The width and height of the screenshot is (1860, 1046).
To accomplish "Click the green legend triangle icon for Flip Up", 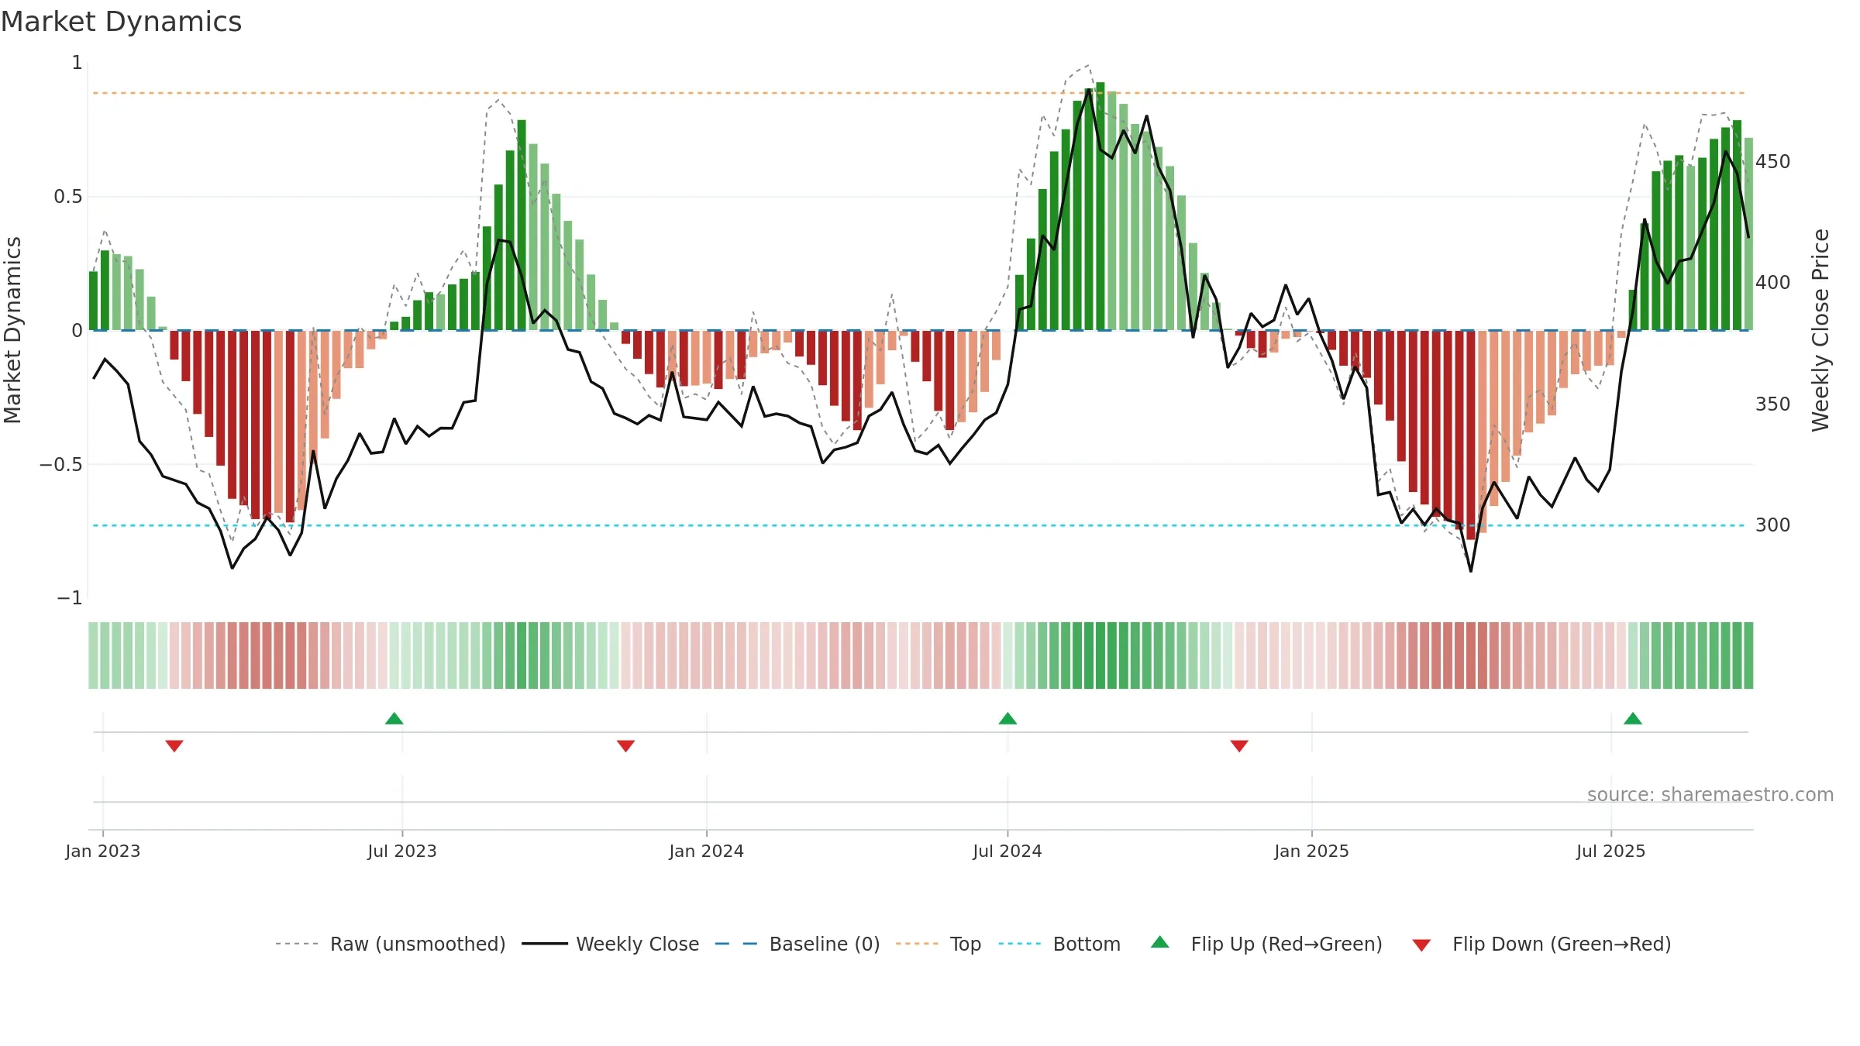I will click(x=1160, y=942).
